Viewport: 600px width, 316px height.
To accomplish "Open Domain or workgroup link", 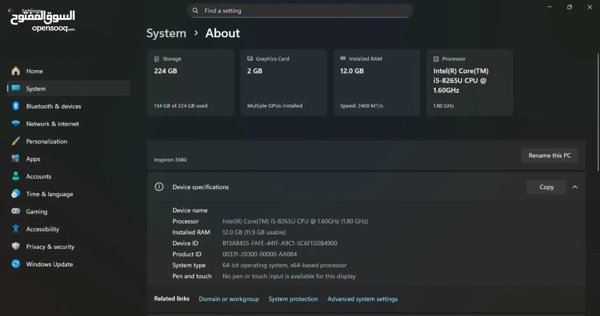I will (x=229, y=299).
